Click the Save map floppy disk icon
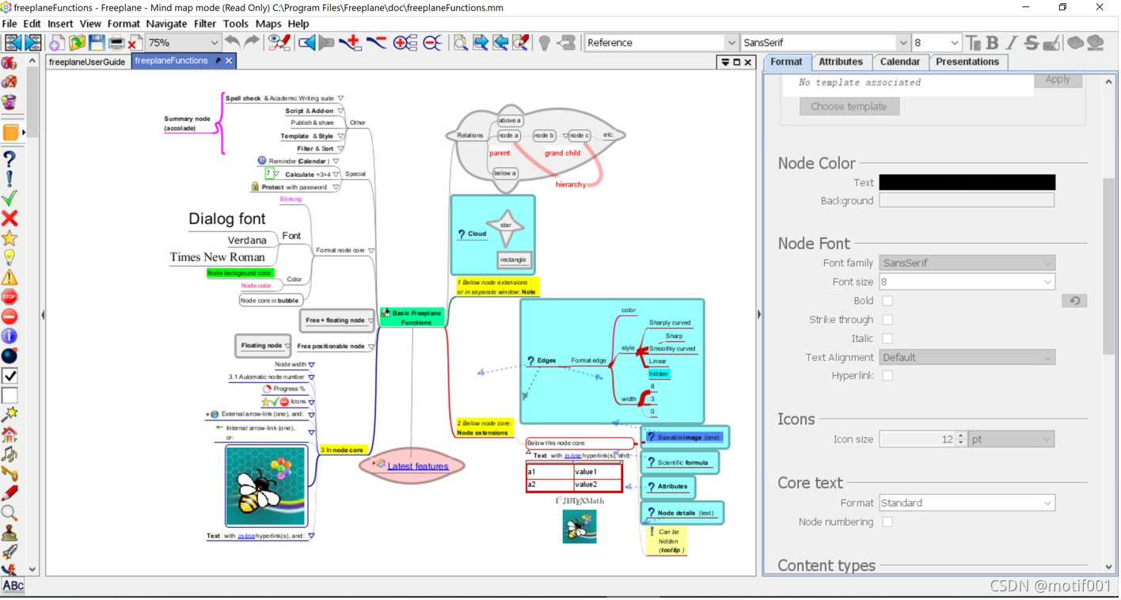 (x=97, y=43)
